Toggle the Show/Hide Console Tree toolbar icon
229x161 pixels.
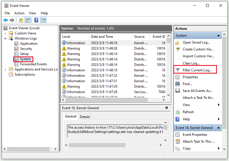(28, 20)
